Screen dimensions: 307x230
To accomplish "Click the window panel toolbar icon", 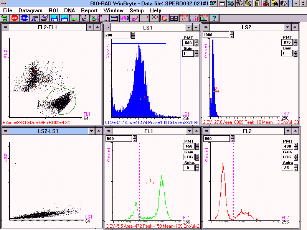I will 114,18.
